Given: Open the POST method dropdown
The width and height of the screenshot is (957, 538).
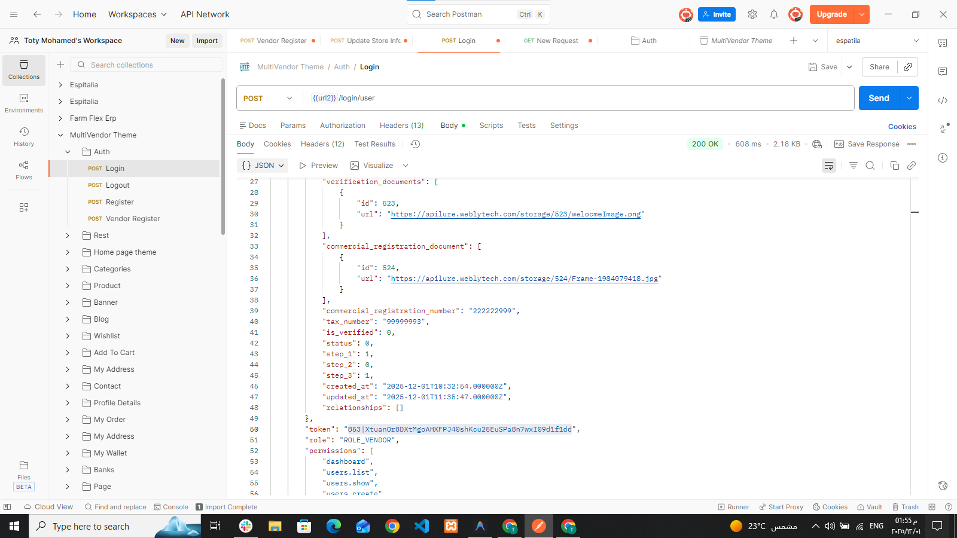Looking at the screenshot, I should [268, 98].
